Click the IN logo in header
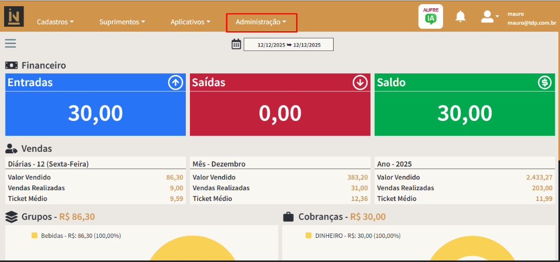This screenshot has height=262, width=560. 14,16
